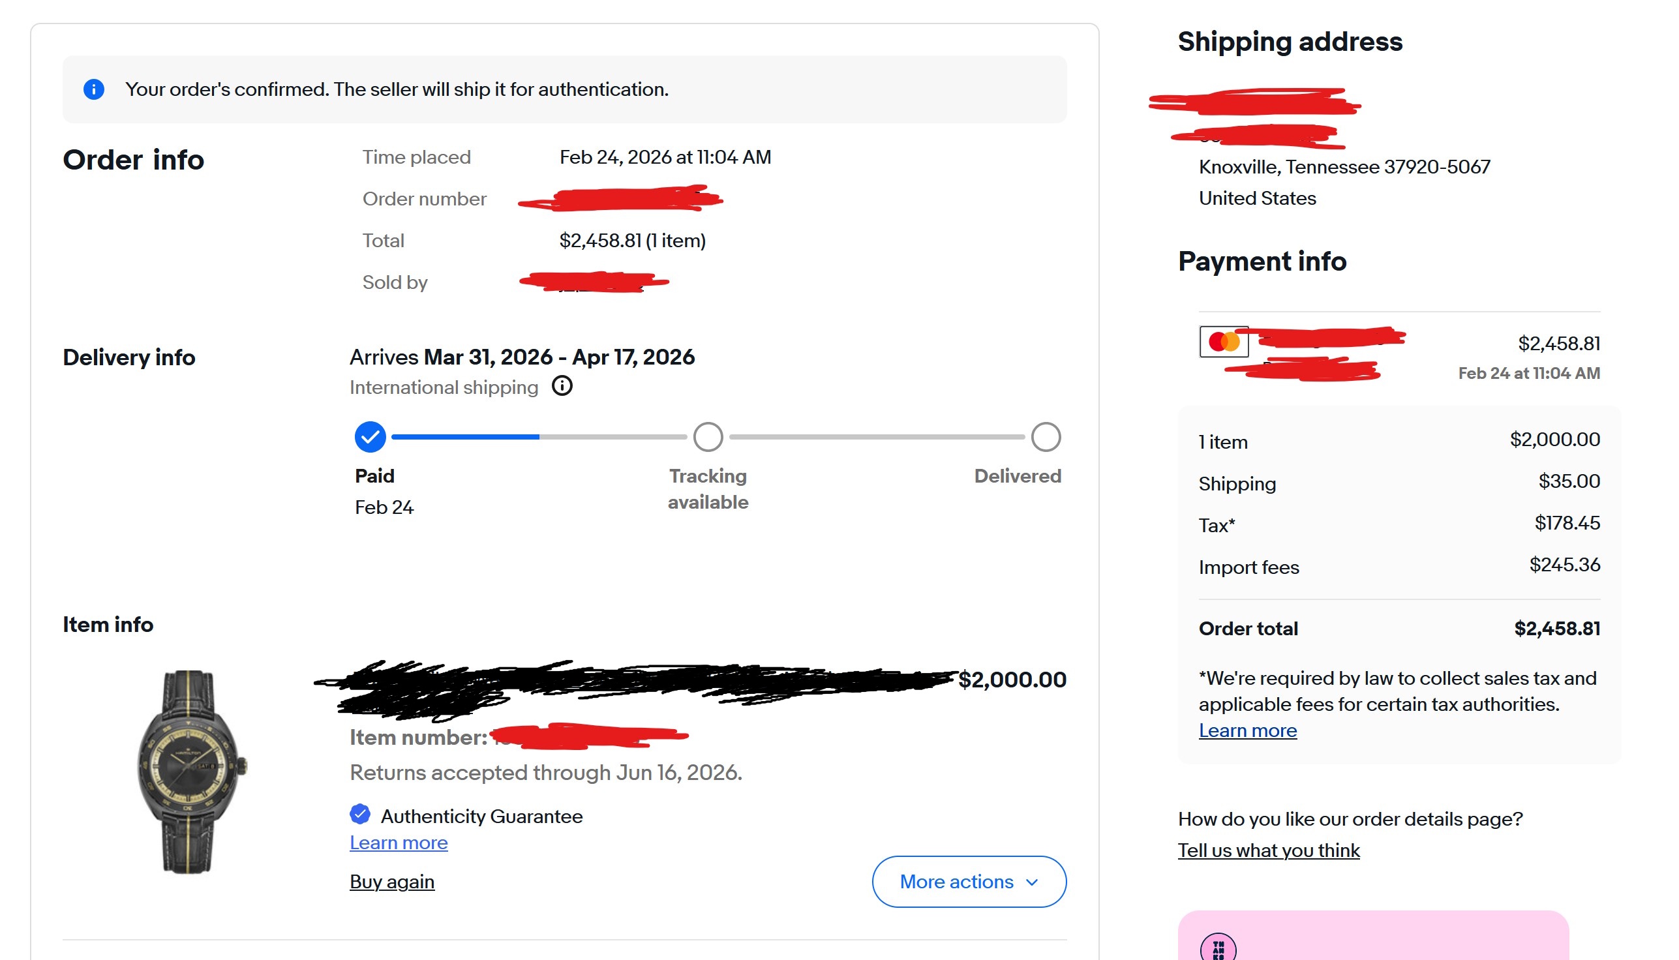Click the Authenticity Guarantee badge icon
The image size is (1679, 960).
click(x=360, y=815)
